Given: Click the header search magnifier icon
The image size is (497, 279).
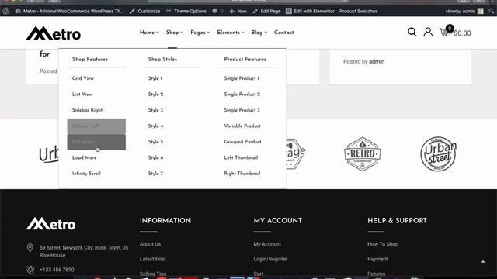Looking at the screenshot, I should point(412,32).
